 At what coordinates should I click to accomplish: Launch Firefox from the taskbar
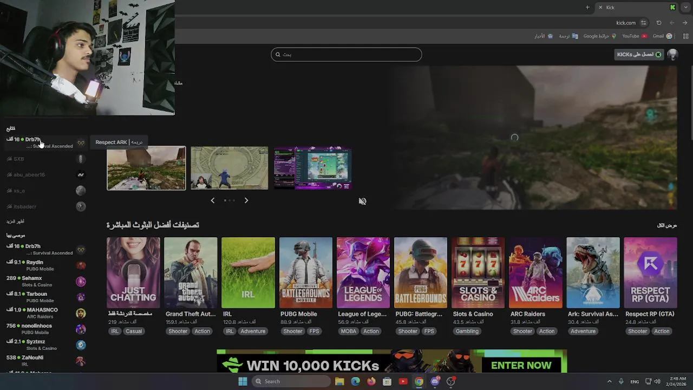click(371, 381)
